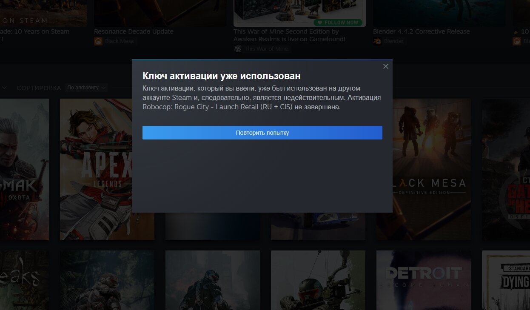Click the This War of Mine logo icon

[237, 48]
